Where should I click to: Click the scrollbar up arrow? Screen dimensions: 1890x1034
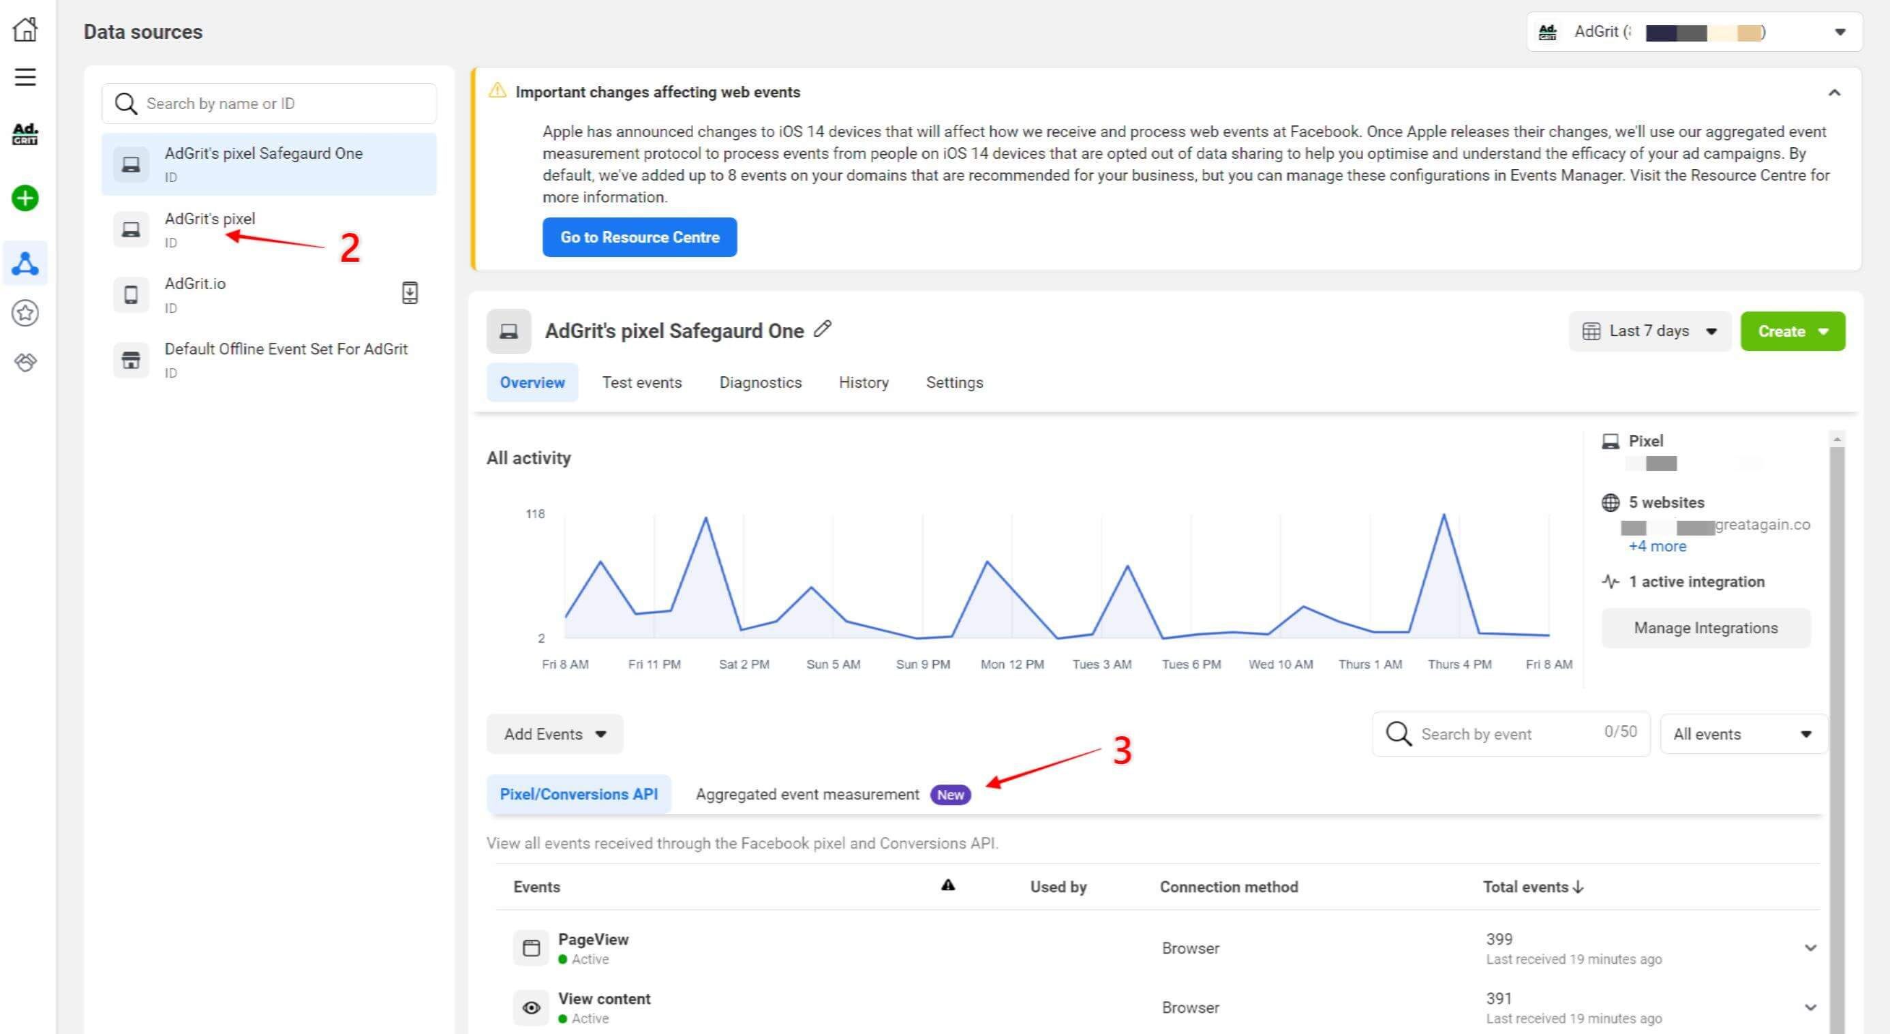tap(1836, 439)
